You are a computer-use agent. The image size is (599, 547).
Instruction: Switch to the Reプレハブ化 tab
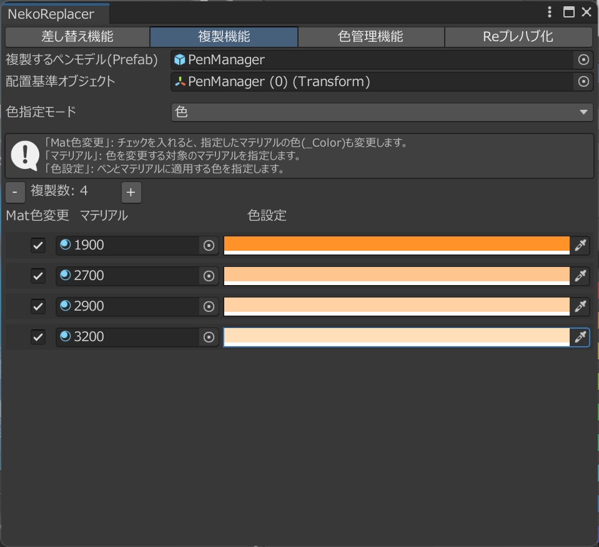517,37
